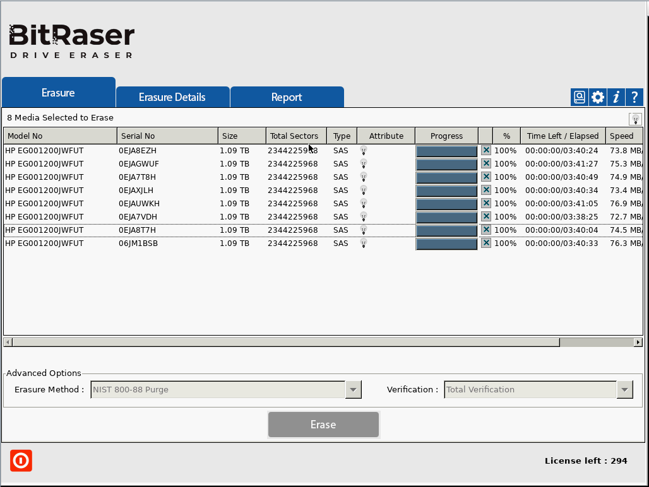Open settings gear icon

(x=598, y=97)
